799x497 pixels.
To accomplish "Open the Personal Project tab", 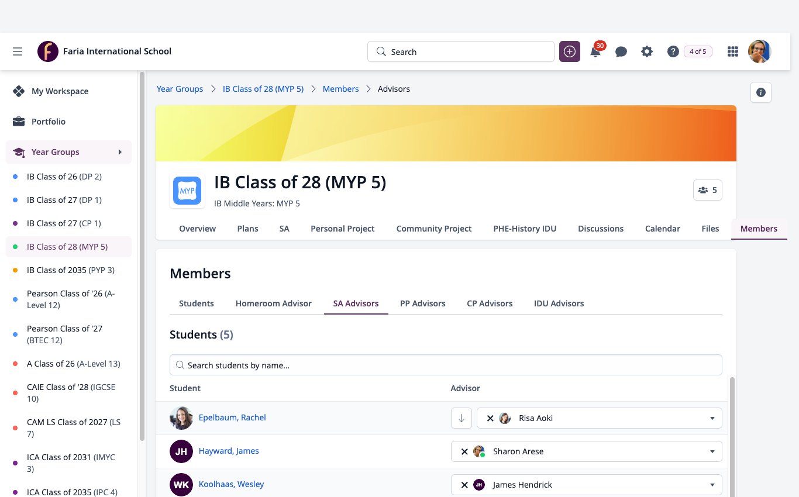I will 343,229.
